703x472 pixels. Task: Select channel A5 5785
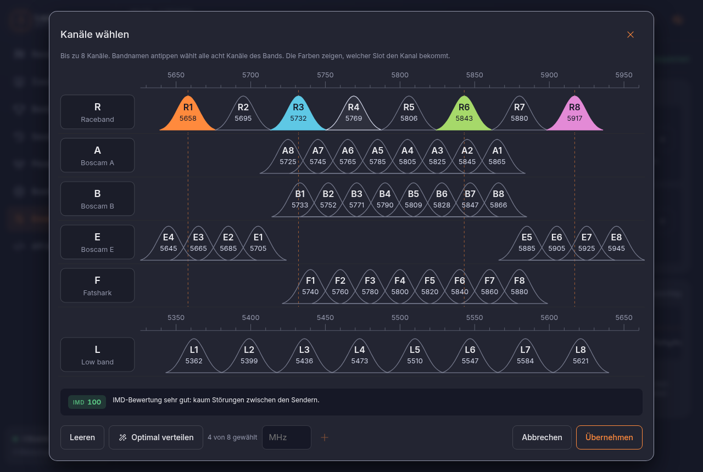tap(377, 156)
